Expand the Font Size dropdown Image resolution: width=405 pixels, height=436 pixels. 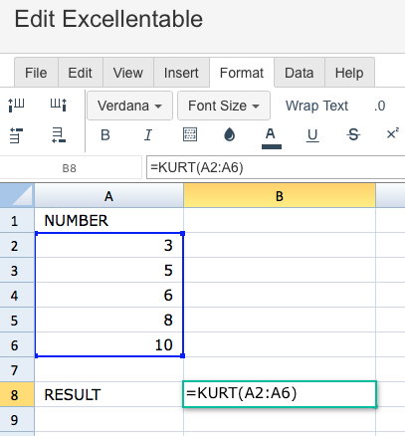tap(224, 106)
